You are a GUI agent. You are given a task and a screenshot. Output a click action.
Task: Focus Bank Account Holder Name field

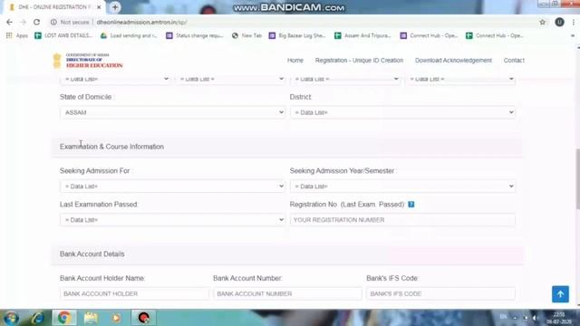(x=134, y=293)
